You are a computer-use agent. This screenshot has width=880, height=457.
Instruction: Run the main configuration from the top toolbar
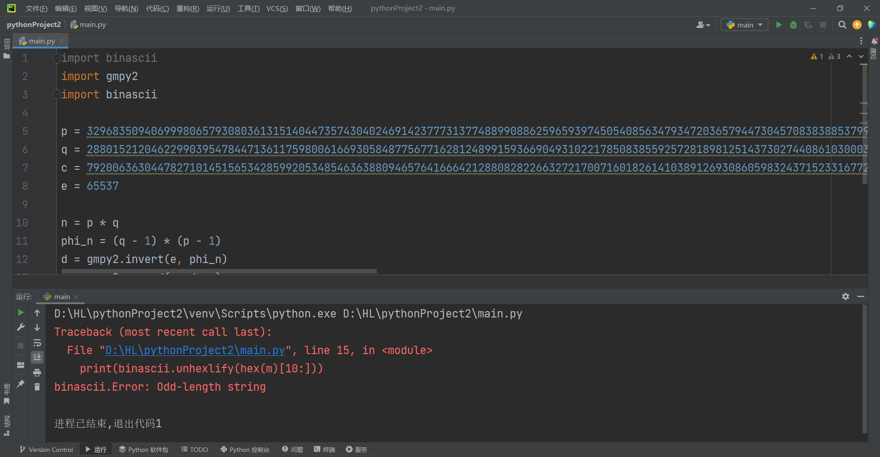pos(779,25)
